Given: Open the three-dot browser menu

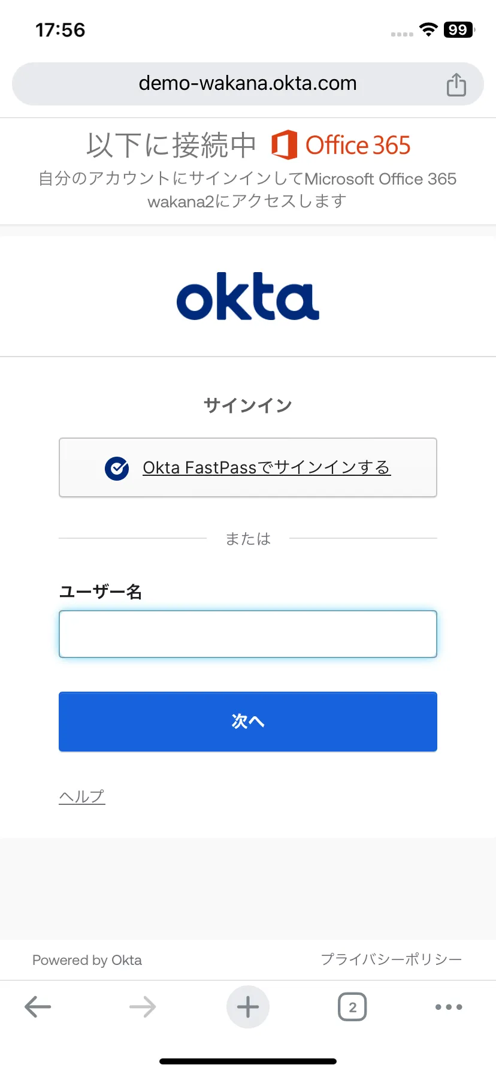Looking at the screenshot, I should click(449, 1007).
